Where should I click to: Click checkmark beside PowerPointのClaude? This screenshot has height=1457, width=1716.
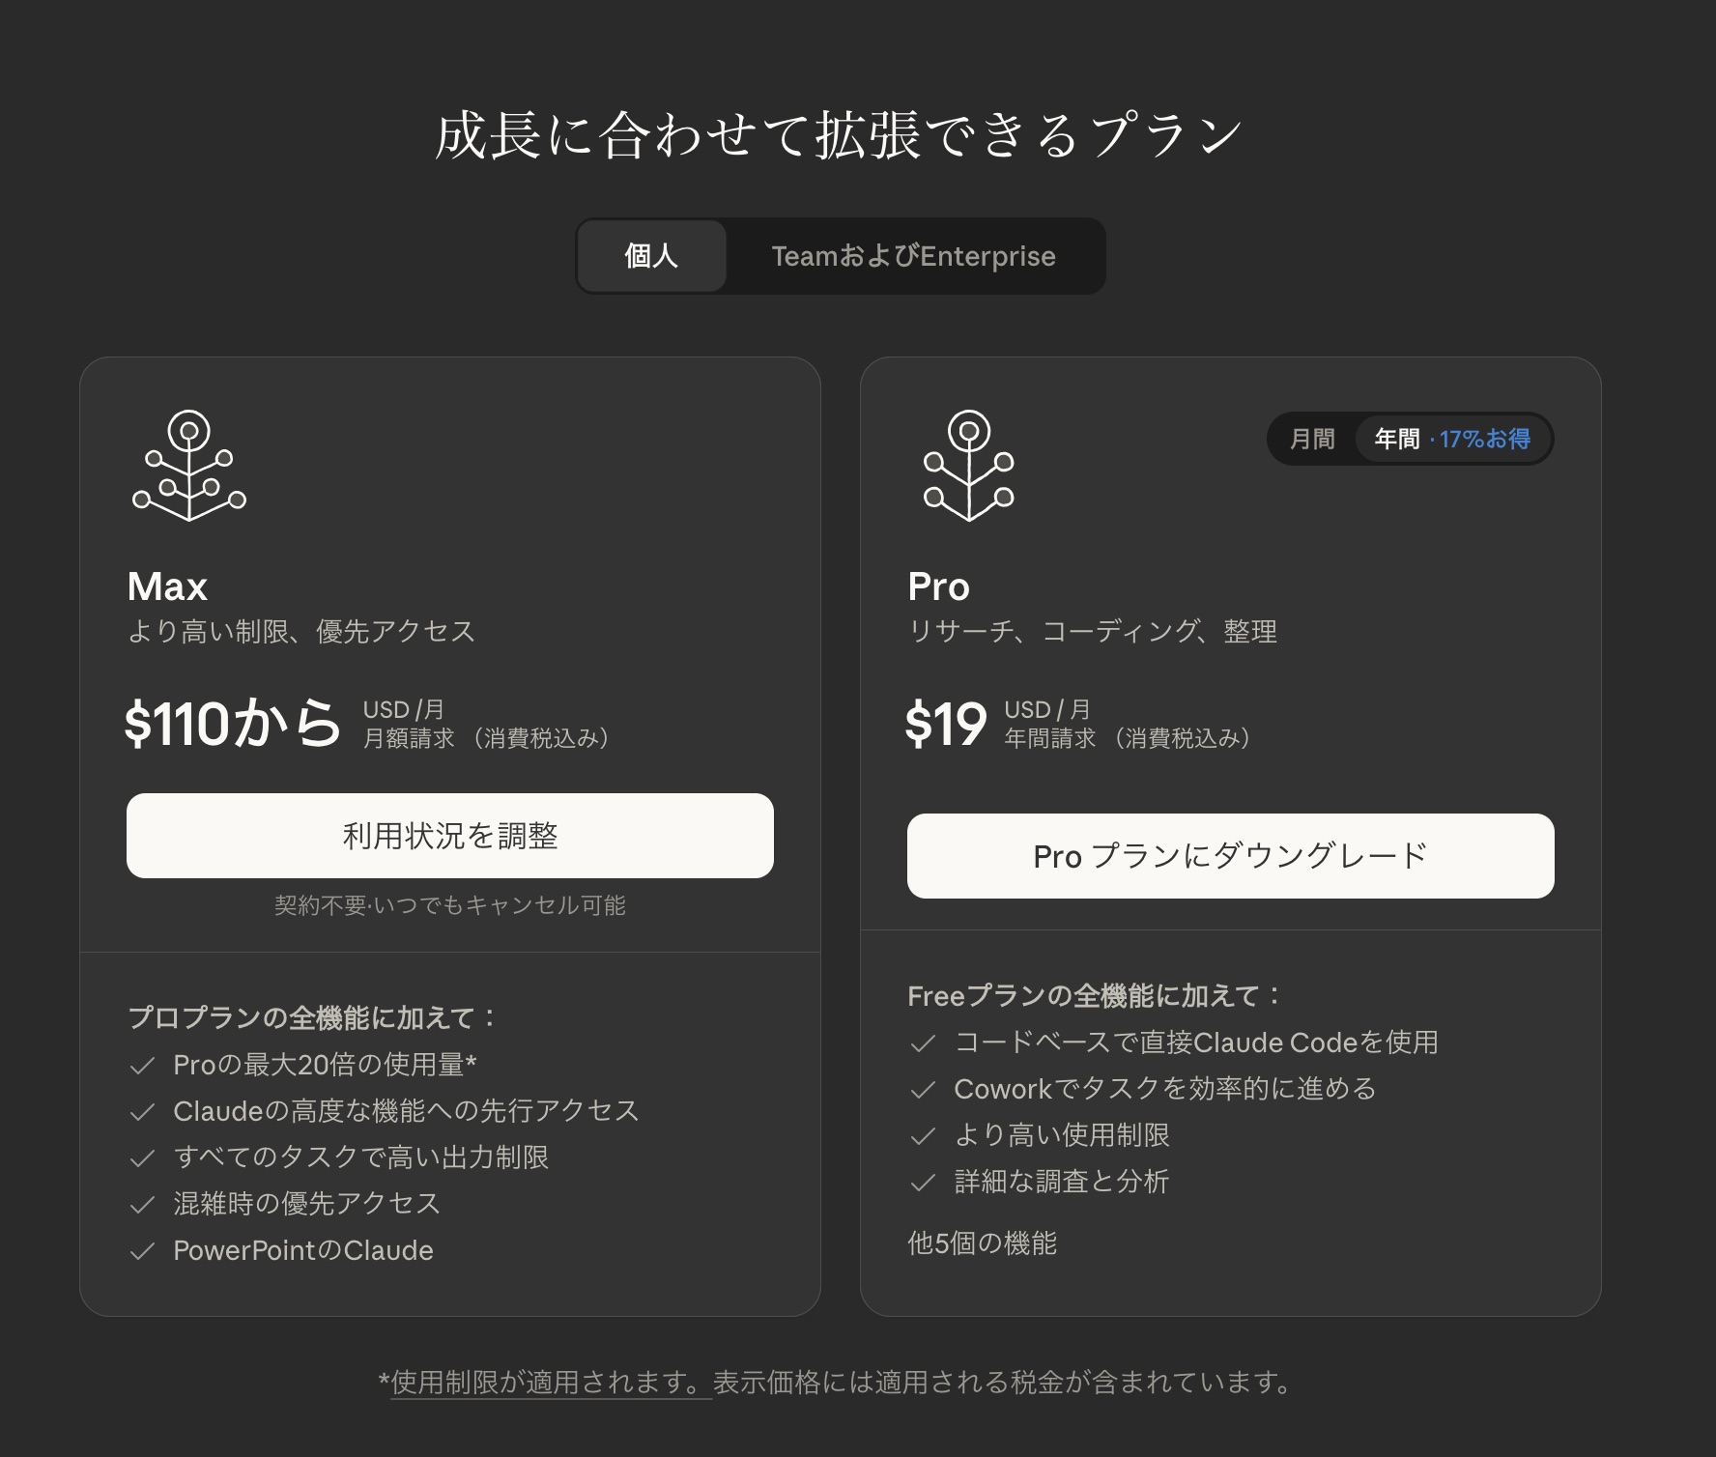[x=142, y=1251]
